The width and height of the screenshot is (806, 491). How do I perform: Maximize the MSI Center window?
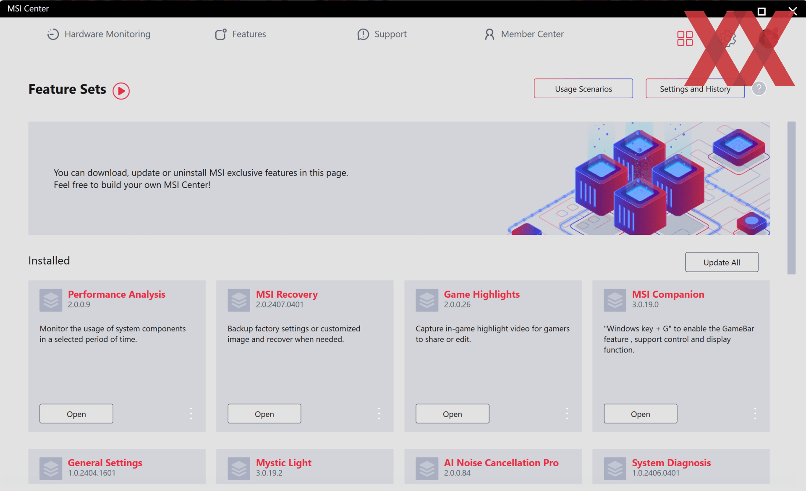pyautogui.click(x=762, y=11)
